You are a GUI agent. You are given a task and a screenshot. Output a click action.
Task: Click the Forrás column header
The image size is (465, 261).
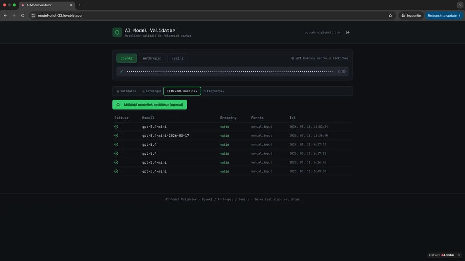[257, 118]
